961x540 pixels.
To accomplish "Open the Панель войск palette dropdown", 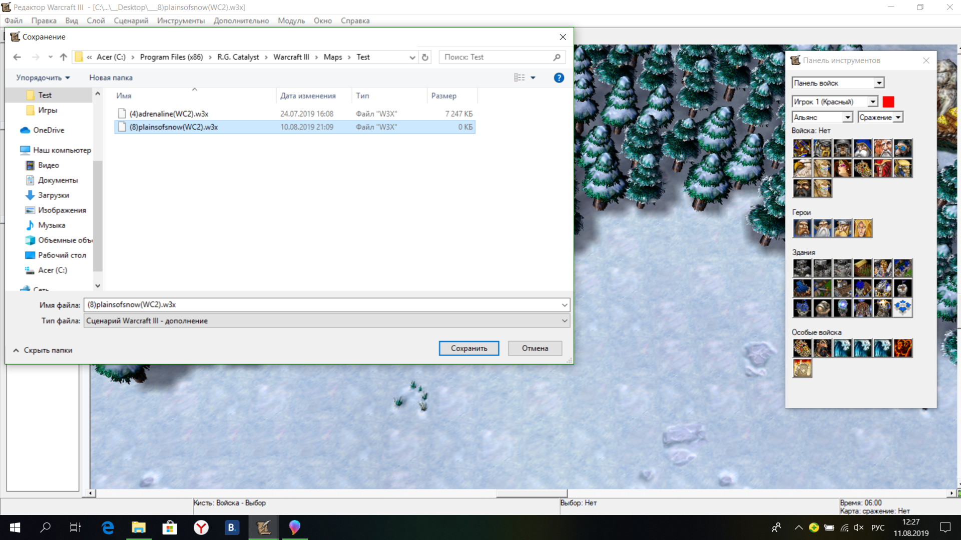I will pos(879,83).
